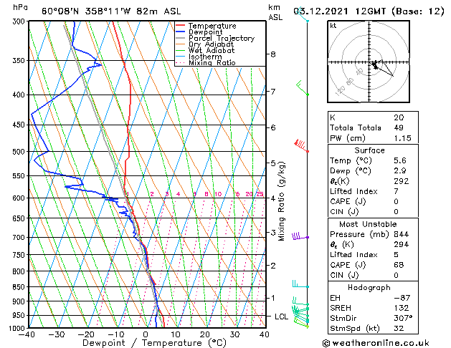Click the Most Unstable CAPE value 68
Viewport: 451px width, 348px height.
click(399, 265)
